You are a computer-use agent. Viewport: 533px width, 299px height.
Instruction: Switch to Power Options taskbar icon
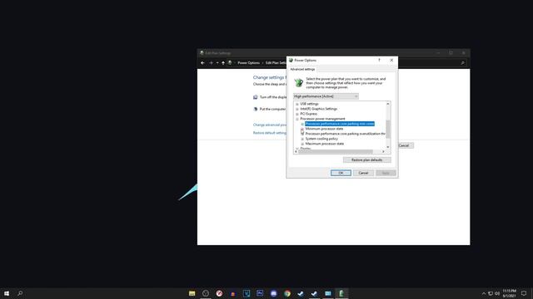click(341, 293)
